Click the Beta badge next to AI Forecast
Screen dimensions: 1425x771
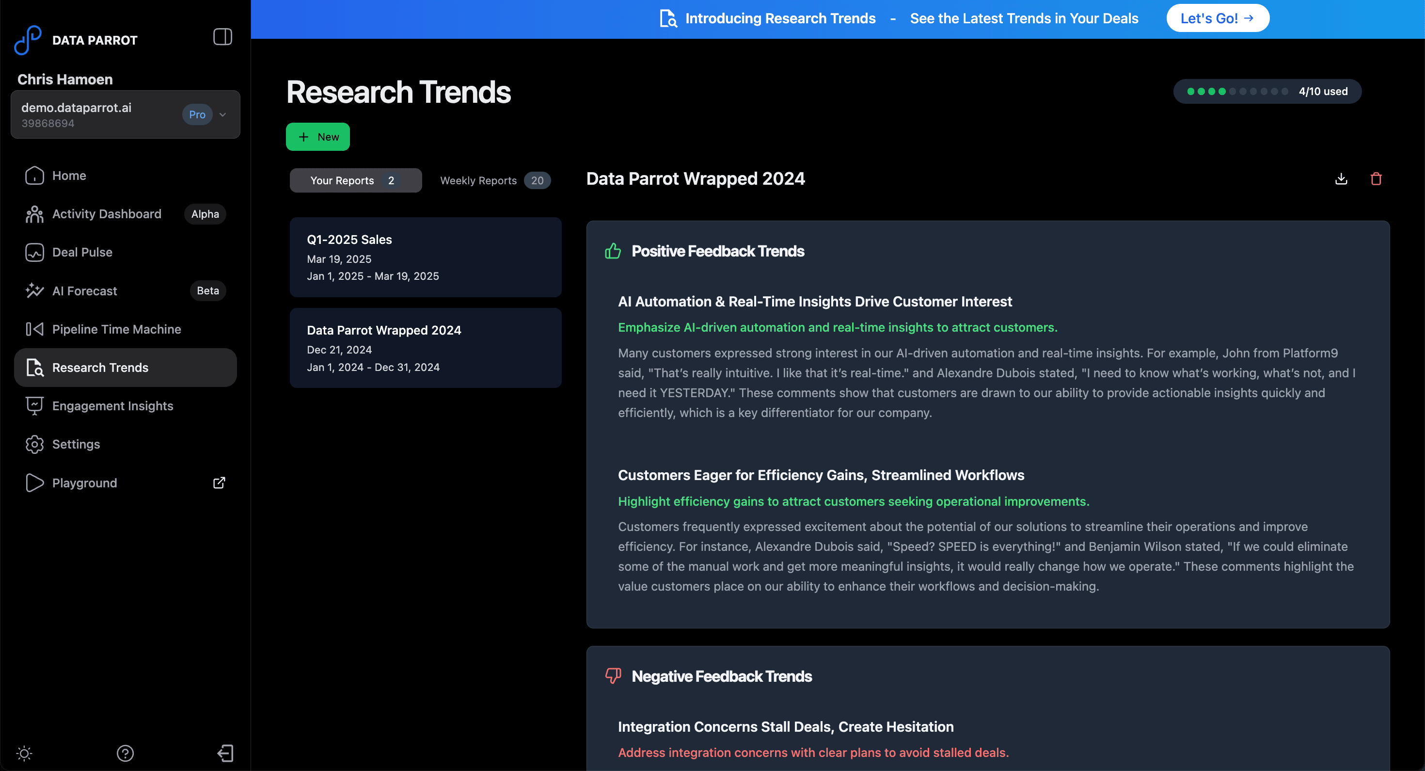[x=208, y=290]
